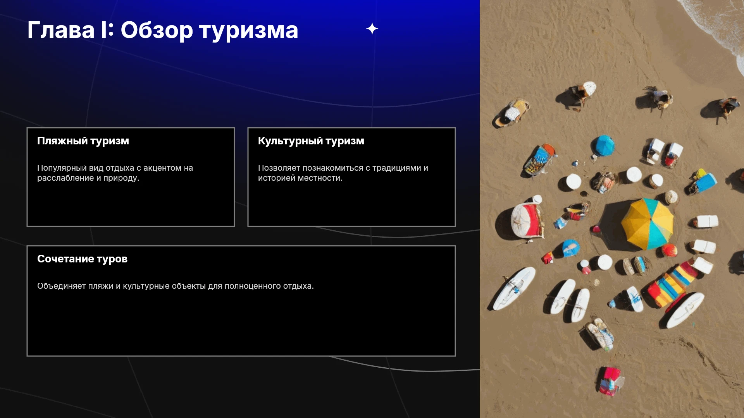This screenshot has width=744, height=418.
Task: Select the slide title Глава I: Обзор туризма
Action: click(163, 30)
